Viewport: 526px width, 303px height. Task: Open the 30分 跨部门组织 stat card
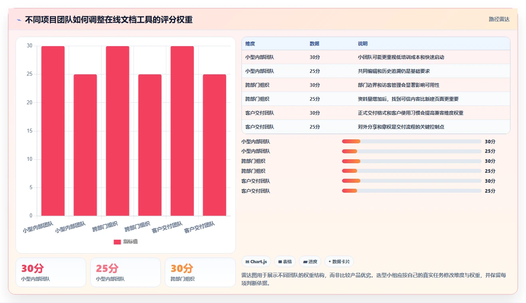click(x=200, y=272)
